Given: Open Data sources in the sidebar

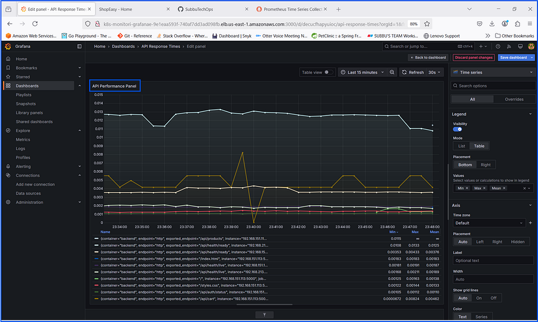Looking at the screenshot, I should [x=28, y=193].
